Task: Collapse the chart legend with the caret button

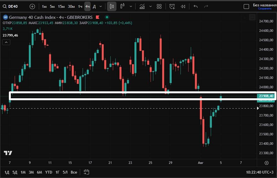Action: (x=6, y=42)
